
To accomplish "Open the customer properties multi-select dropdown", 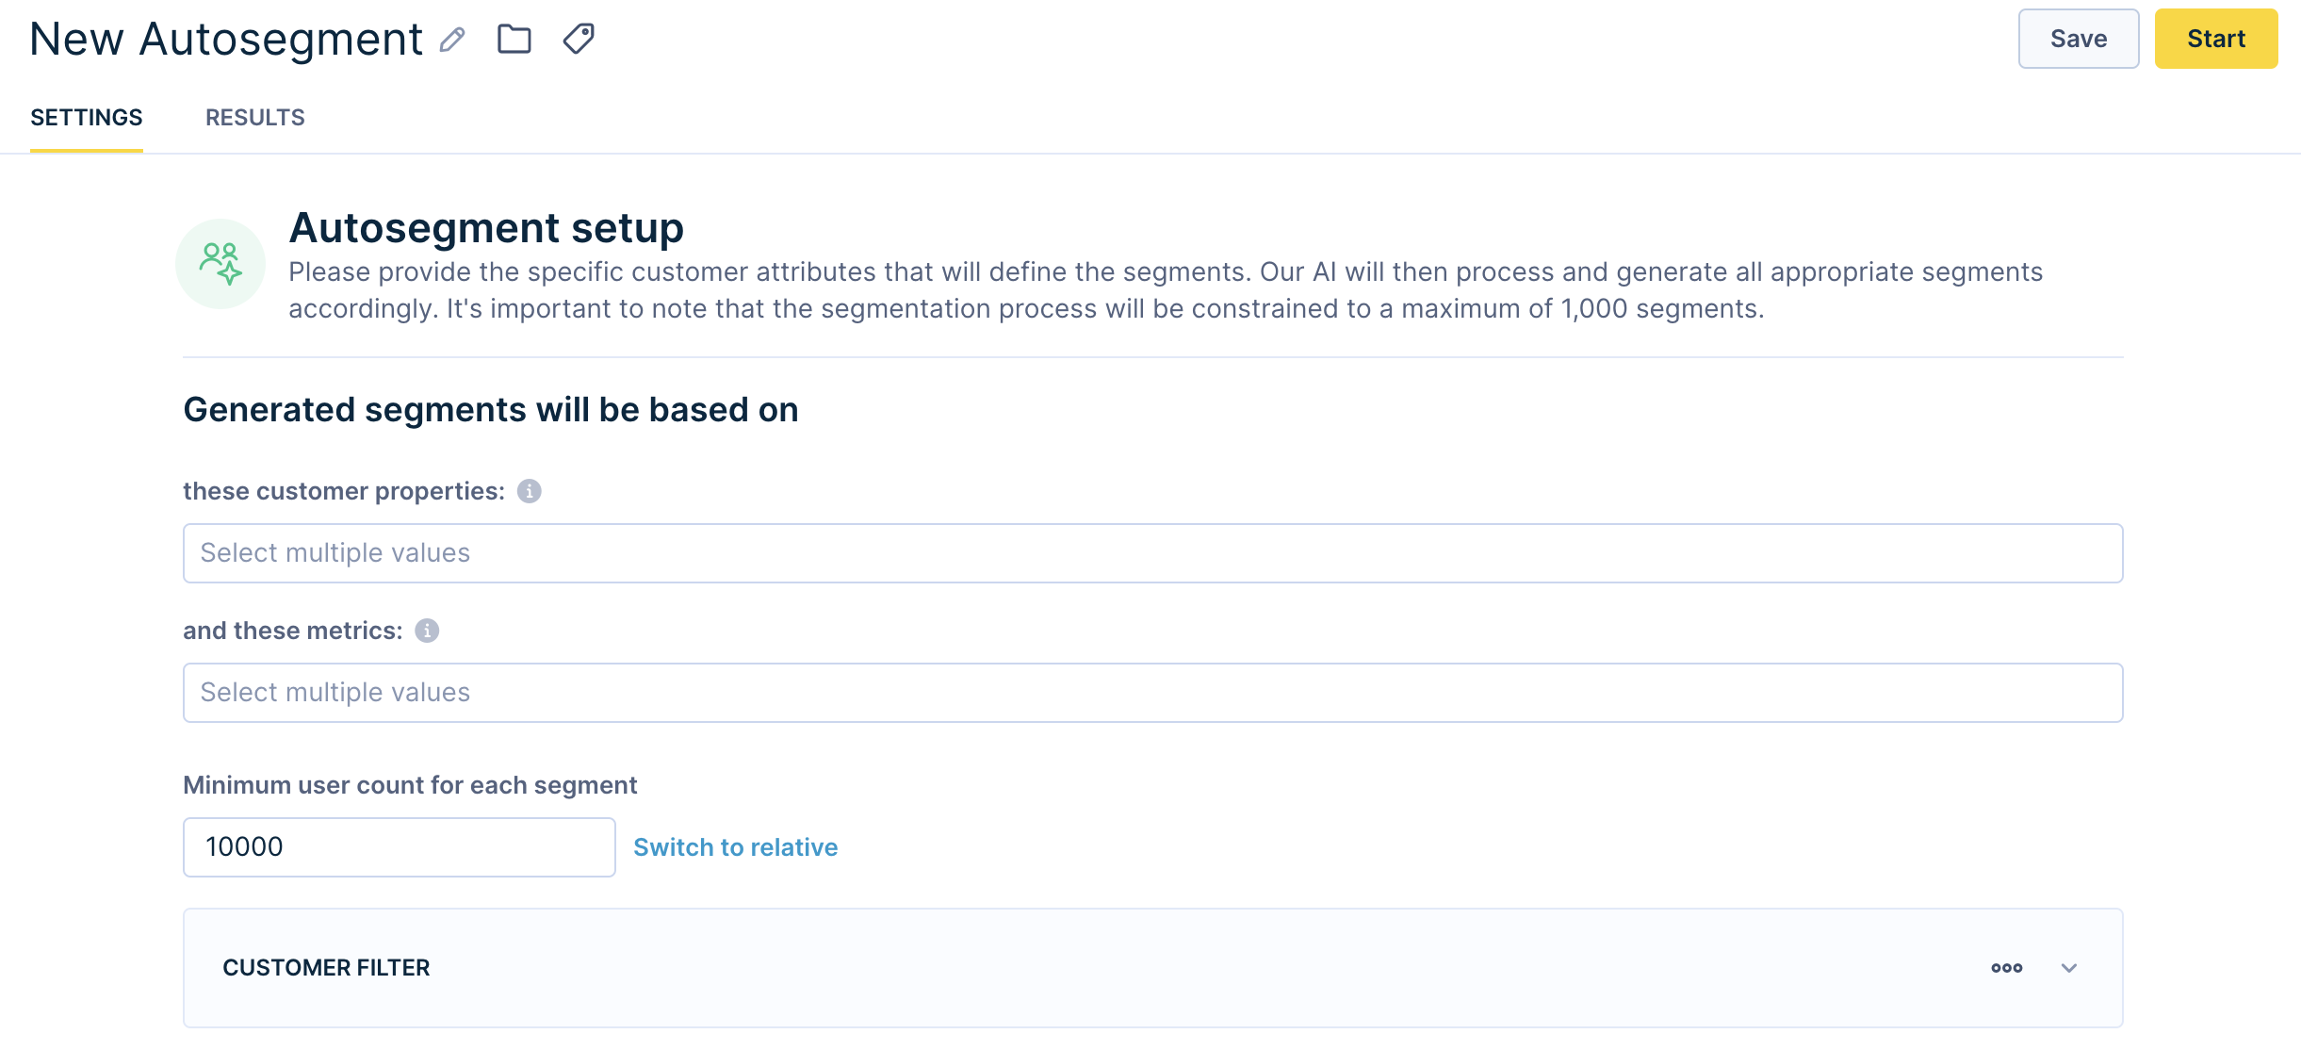I will tap(1152, 553).
